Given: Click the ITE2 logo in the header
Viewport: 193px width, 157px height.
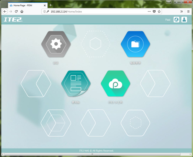Looking at the screenshot, I should pyautogui.click(x=13, y=19).
